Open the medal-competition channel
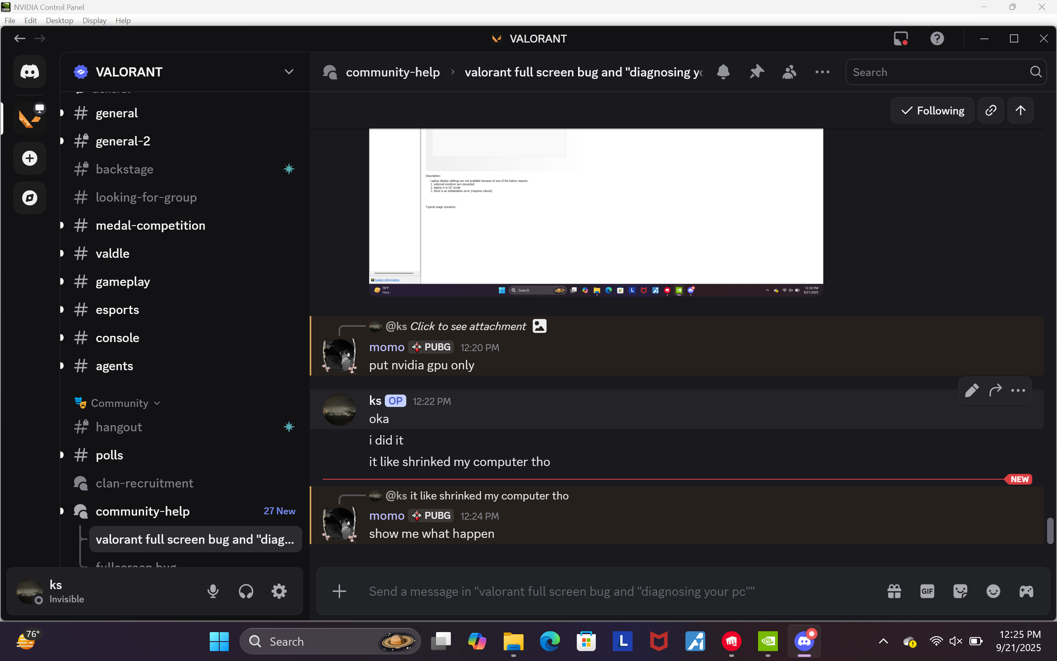This screenshot has width=1057, height=661. 150,226
